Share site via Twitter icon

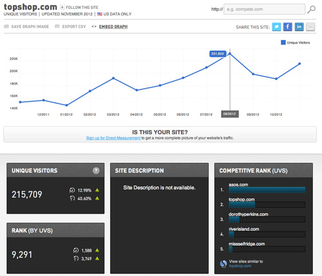pyautogui.click(x=276, y=27)
